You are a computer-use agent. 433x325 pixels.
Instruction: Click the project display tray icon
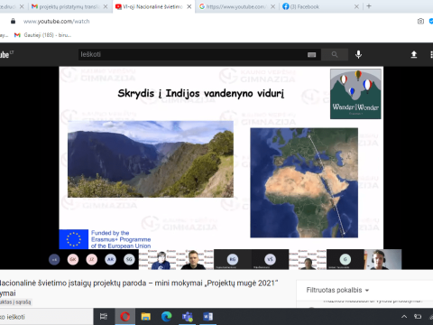[x=418, y=317]
